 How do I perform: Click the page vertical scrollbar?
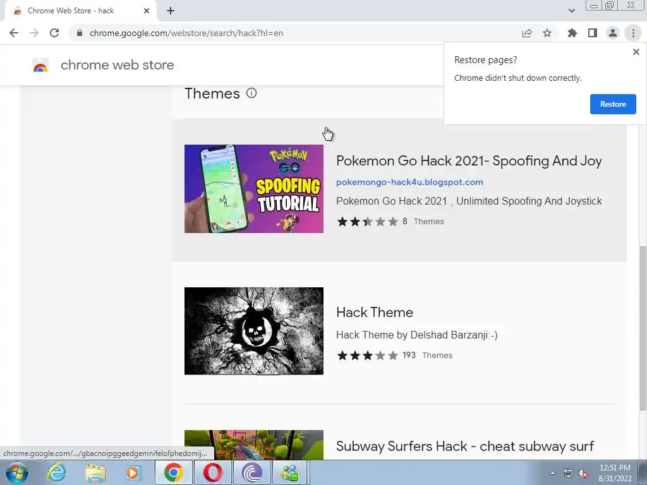[x=643, y=328]
